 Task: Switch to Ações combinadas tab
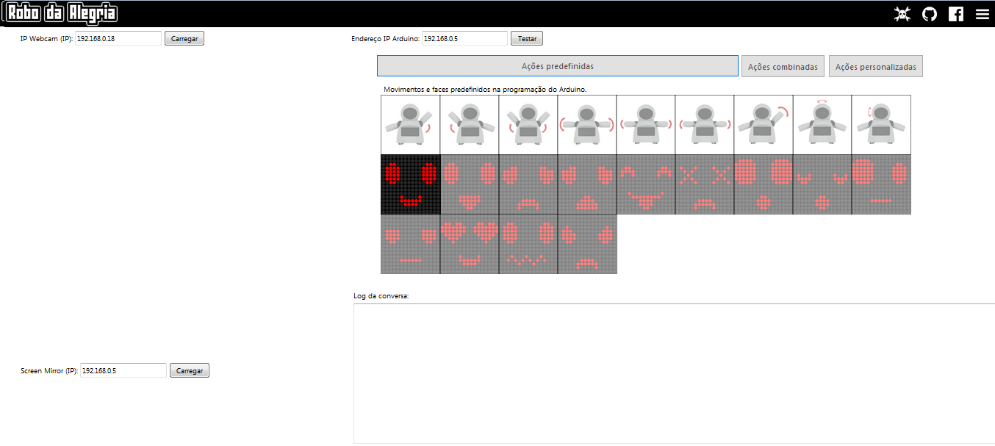point(783,66)
